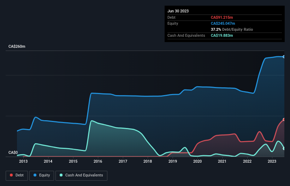This screenshot has height=186, width=290.
Task: Toggle the Debt series legend button
Action: [17, 175]
